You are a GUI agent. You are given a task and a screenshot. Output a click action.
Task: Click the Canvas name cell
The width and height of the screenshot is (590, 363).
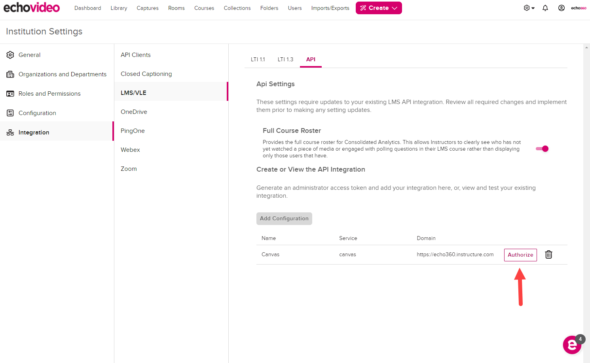(x=271, y=255)
